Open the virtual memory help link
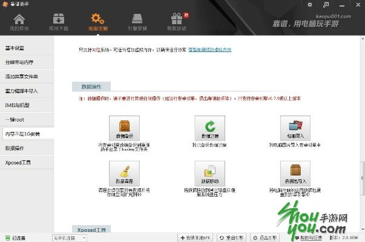The height and width of the screenshot is (242, 365). coord(209,50)
